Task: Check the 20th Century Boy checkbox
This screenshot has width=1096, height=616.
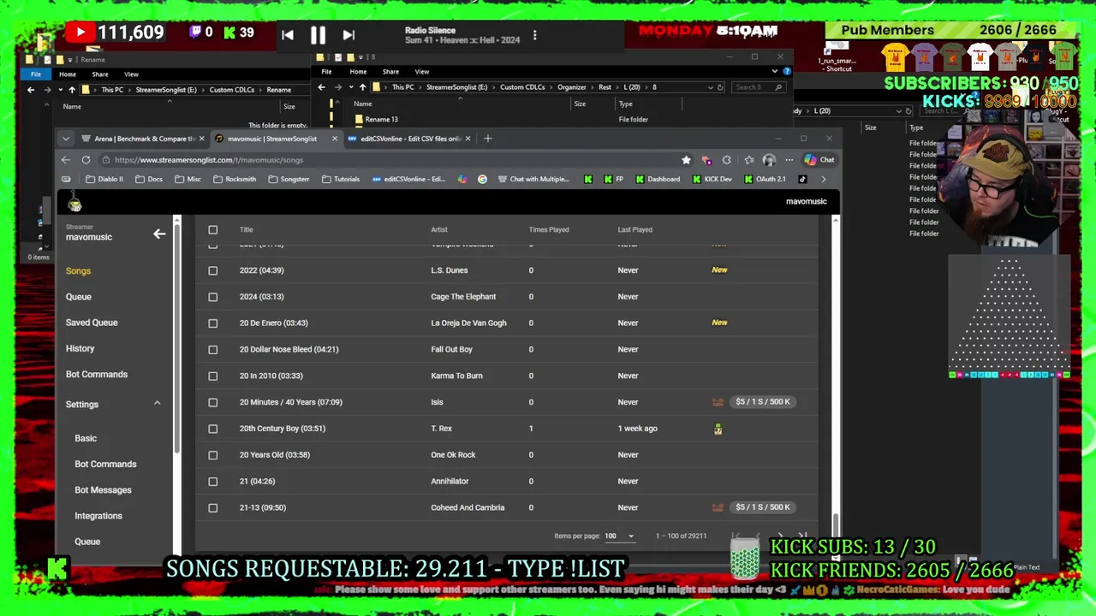Action: click(213, 429)
